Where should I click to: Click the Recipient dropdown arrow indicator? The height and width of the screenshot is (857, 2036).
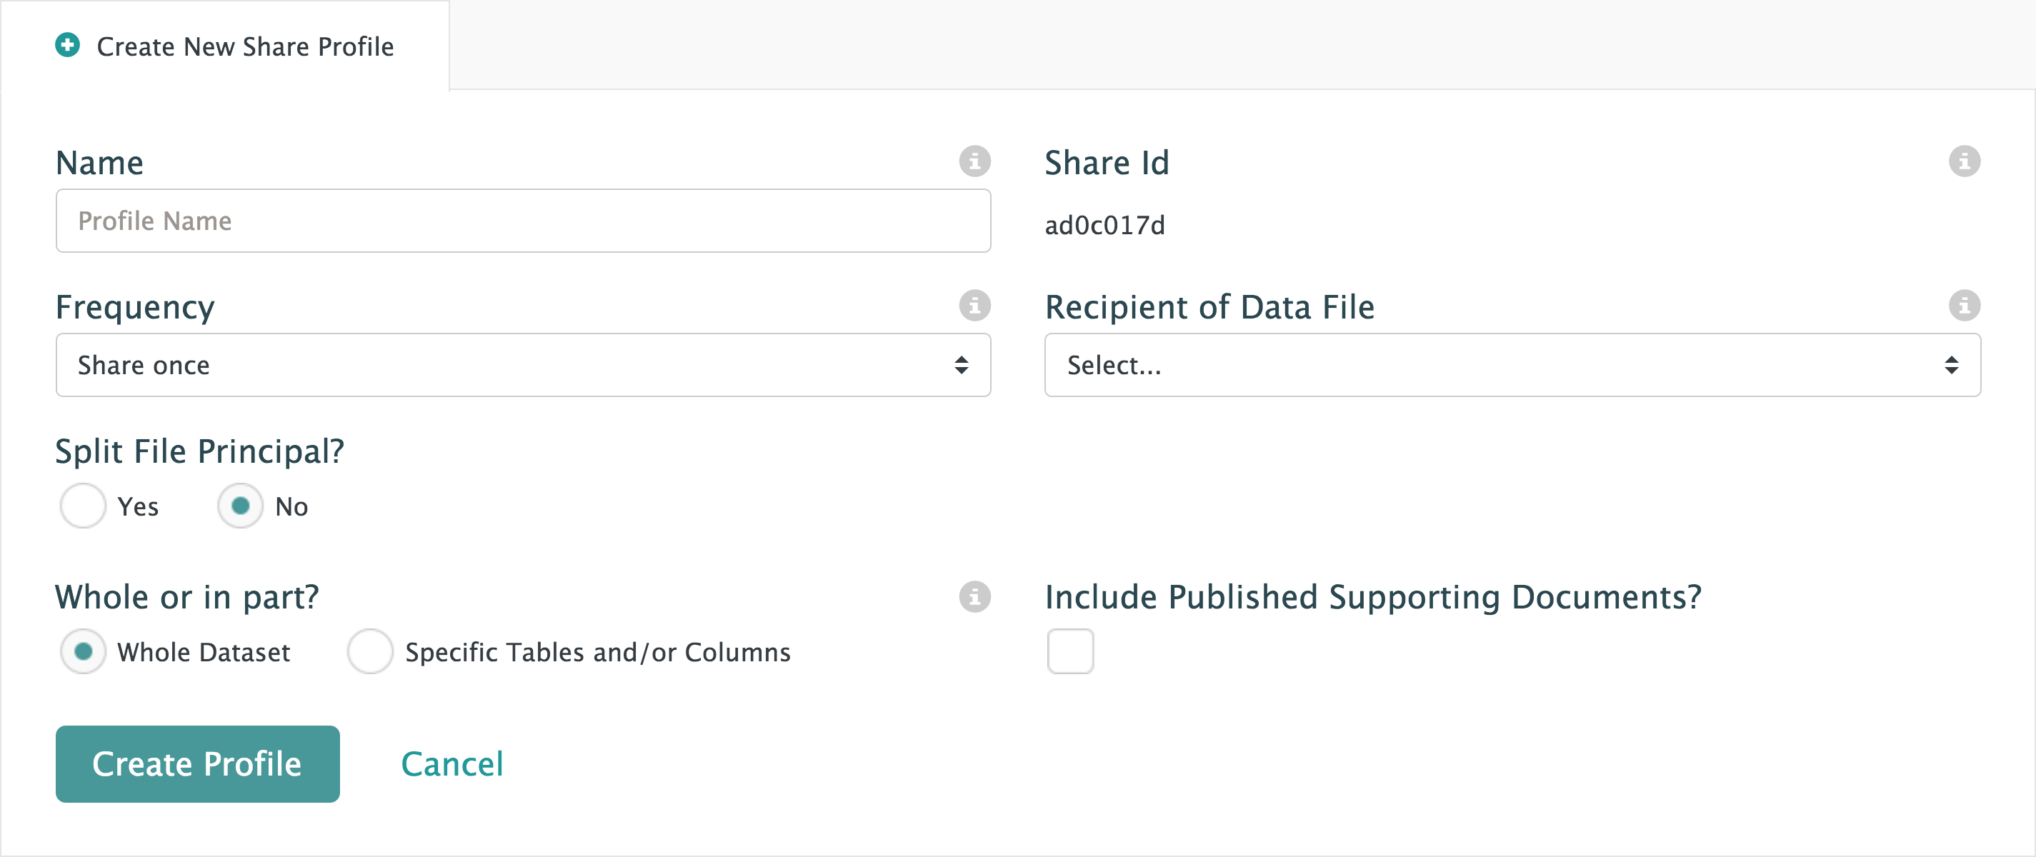tap(1952, 365)
